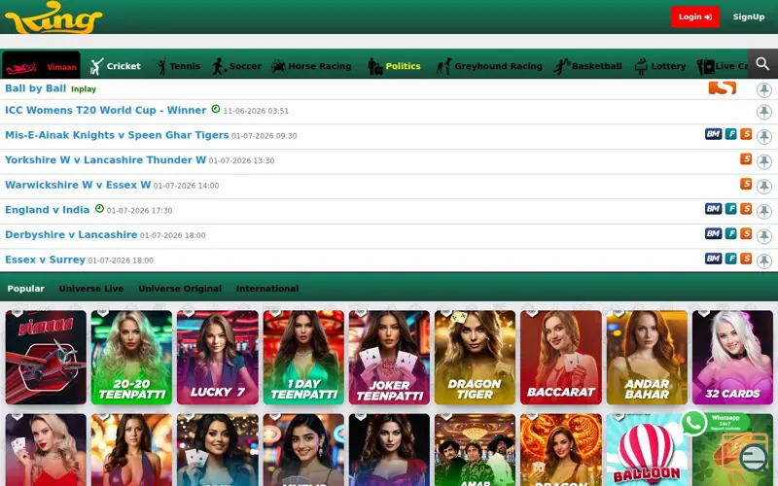This screenshot has height=486, width=778.
Task: Open the Lucky 7 game card
Action: click(217, 357)
